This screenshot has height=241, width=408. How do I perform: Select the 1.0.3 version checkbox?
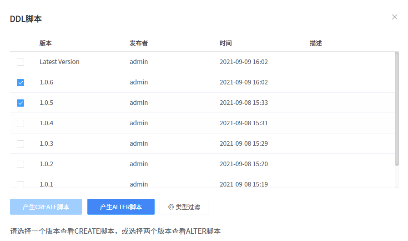(20, 144)
